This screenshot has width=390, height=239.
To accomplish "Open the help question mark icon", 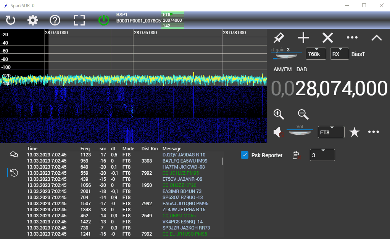I will point(55,20).
